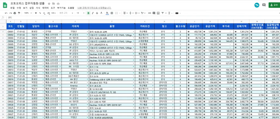Click the teal circular icon beside comments
This screenshot has height=119, width=280.
[257, 5]
